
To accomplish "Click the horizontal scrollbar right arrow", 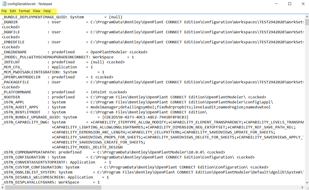I will [x=302, y=187].
